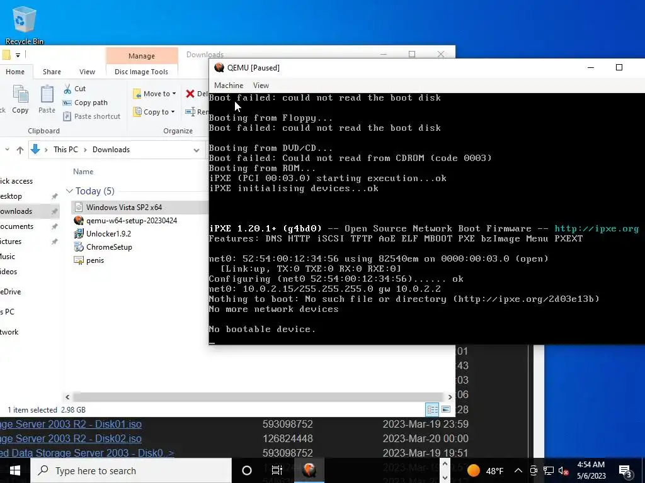This screenshot has width=645, height=483.
Task: Click the muted volume tray icon
Action: 564,470
